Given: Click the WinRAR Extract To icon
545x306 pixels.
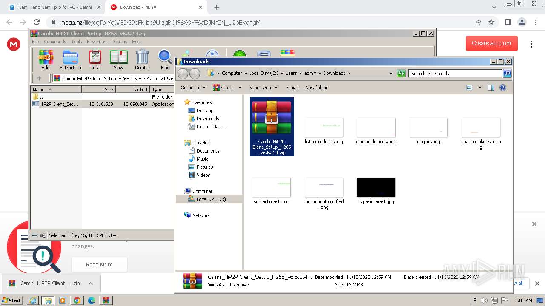Looking at the screenshot, I should [70, 59].
